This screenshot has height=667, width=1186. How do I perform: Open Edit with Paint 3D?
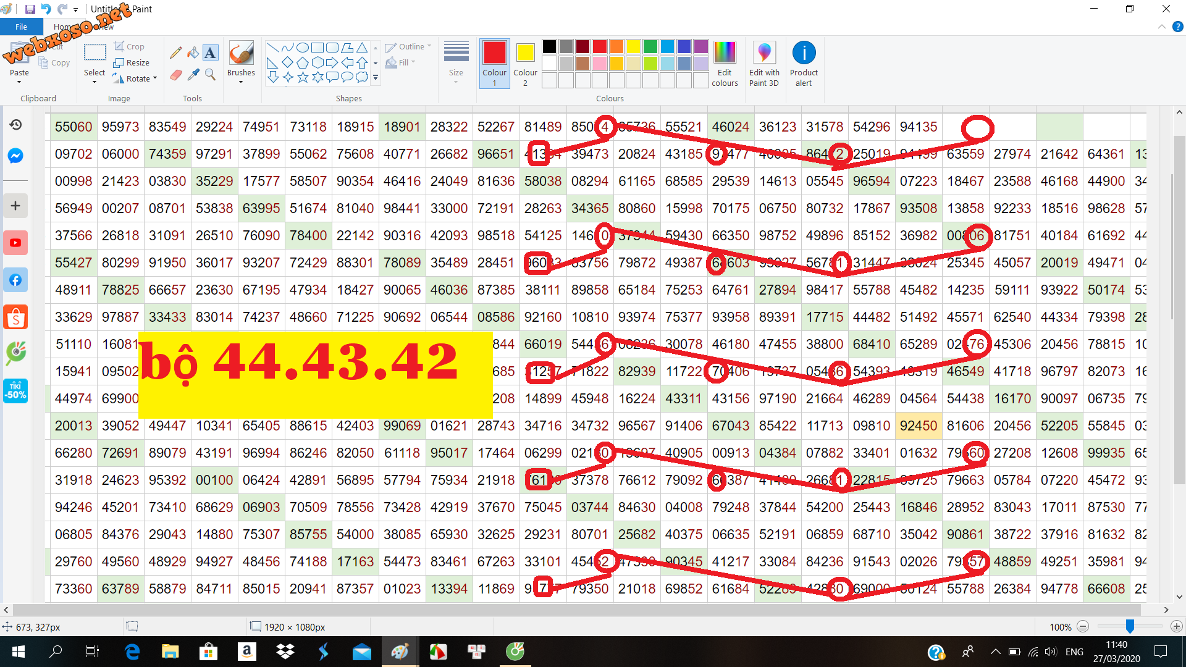764,64
